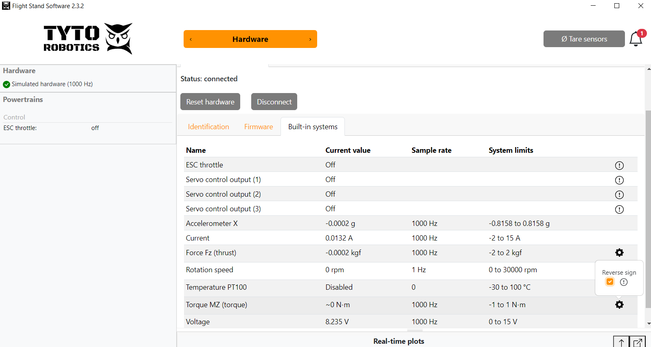Go to next page with right chevron

coord(310,39)
